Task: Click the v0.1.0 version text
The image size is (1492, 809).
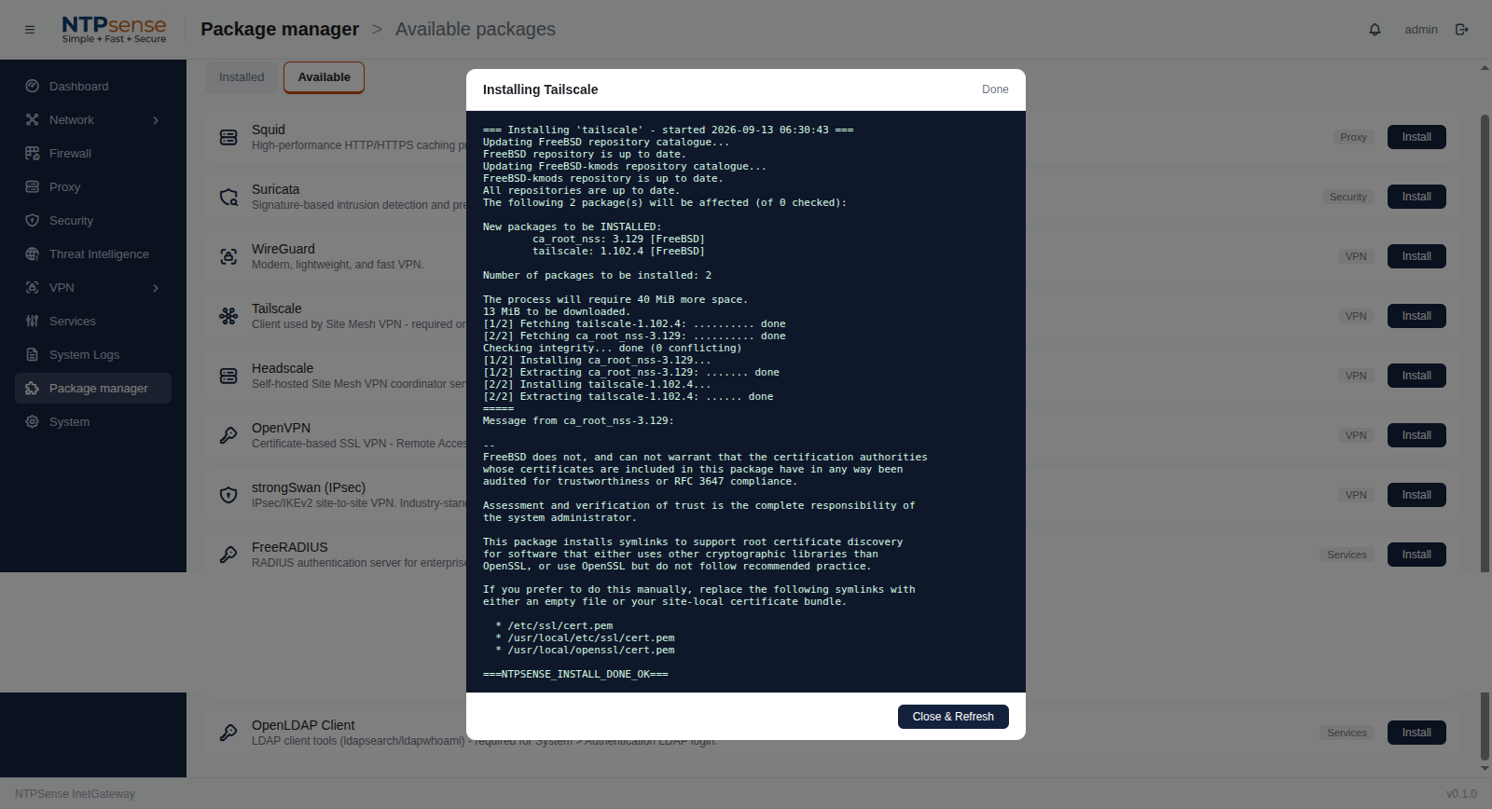Action: [1461, 794]
